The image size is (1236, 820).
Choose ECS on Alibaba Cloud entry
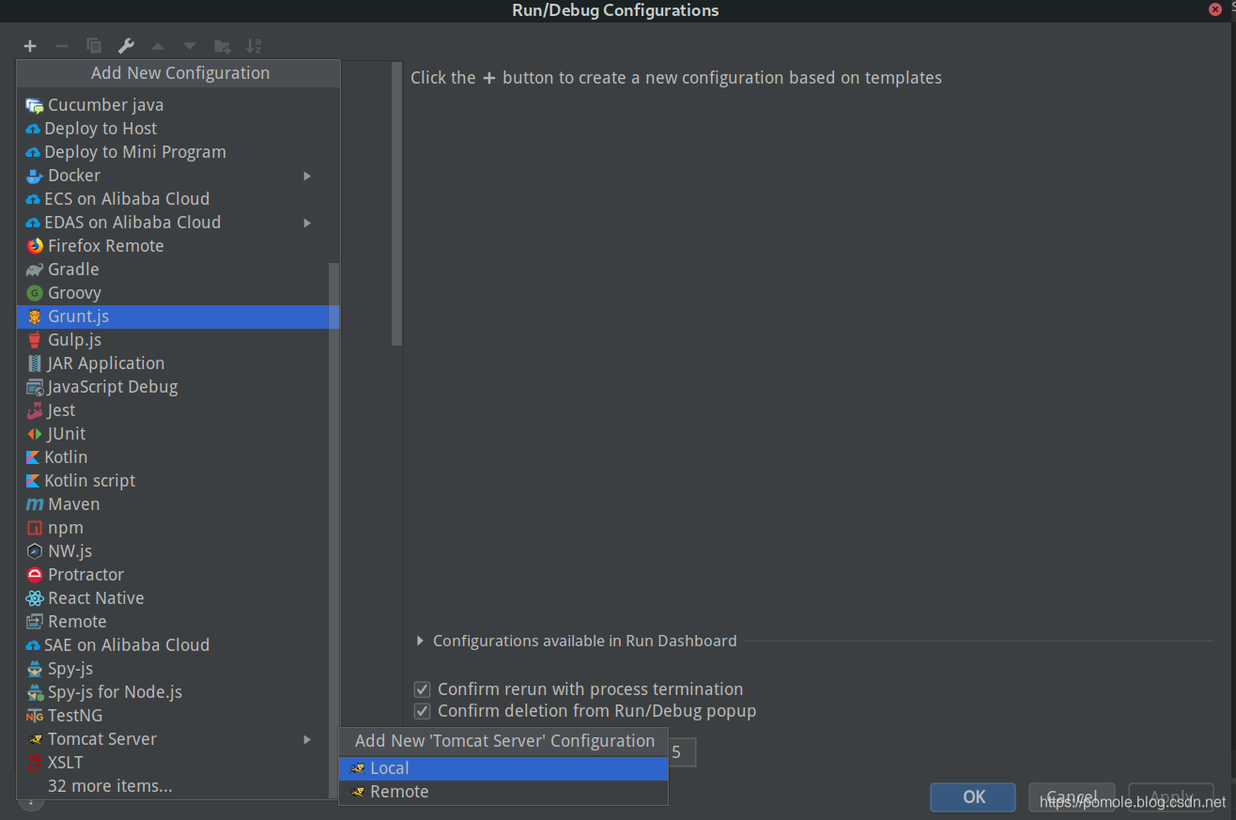[173, 199]
